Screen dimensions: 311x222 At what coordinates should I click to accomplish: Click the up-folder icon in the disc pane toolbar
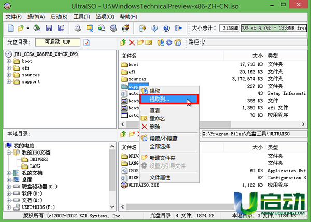pos(123,43)
